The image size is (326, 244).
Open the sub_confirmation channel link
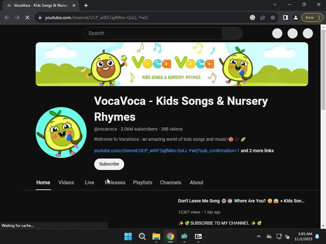[x=167, y=151]
